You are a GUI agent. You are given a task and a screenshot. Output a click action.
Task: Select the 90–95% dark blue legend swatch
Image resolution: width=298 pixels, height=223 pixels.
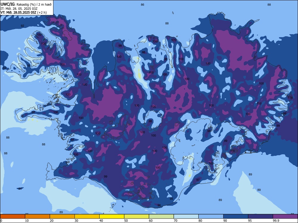coord(236,216)
